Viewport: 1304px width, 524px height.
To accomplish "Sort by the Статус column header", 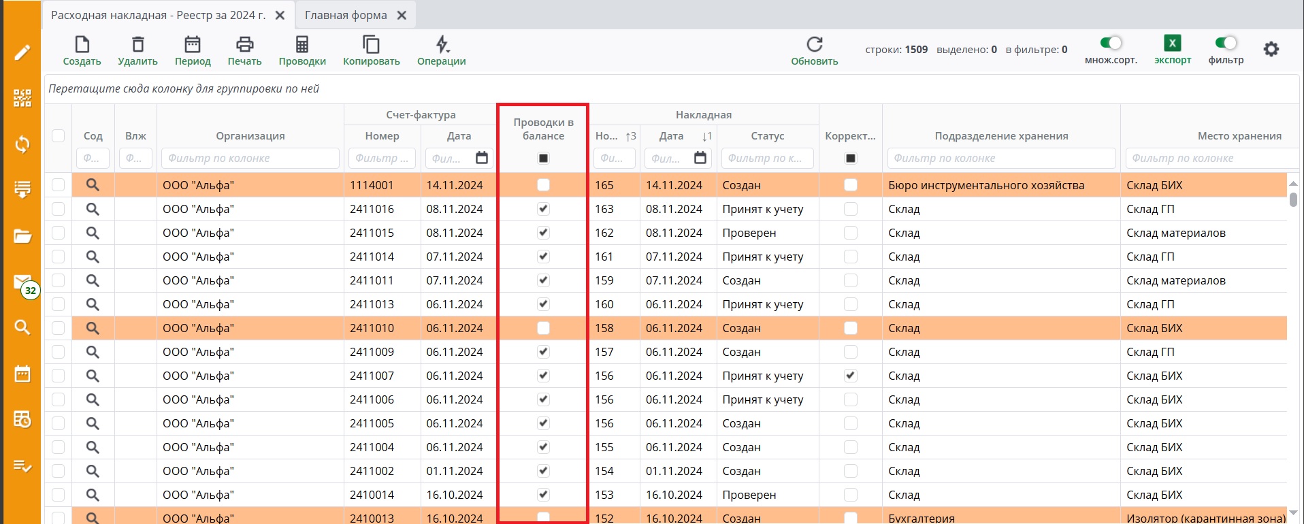I will click(767, 135).
